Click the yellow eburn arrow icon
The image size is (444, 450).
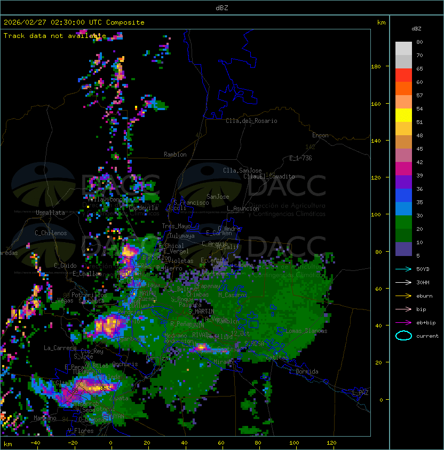[x=403, y=296]
